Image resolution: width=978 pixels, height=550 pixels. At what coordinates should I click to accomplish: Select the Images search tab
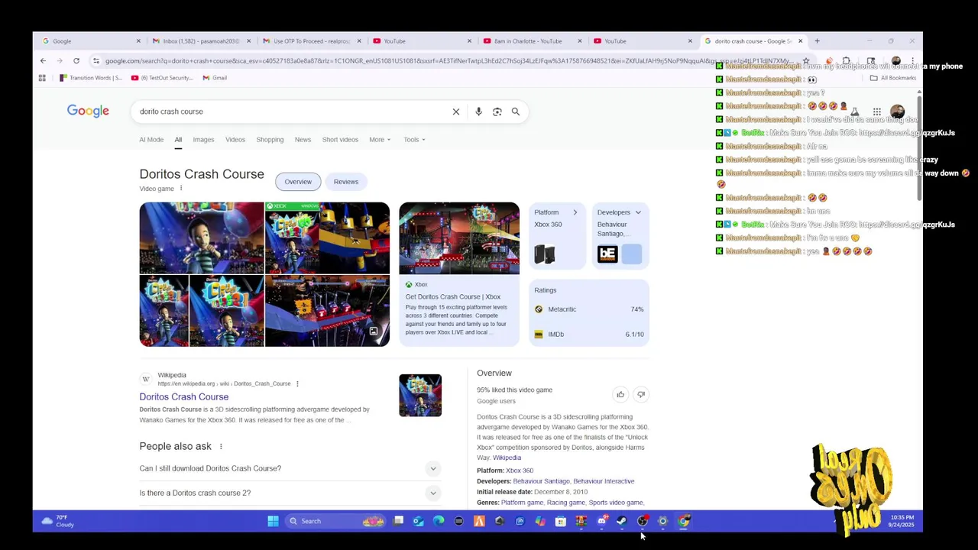pos(203,140)
